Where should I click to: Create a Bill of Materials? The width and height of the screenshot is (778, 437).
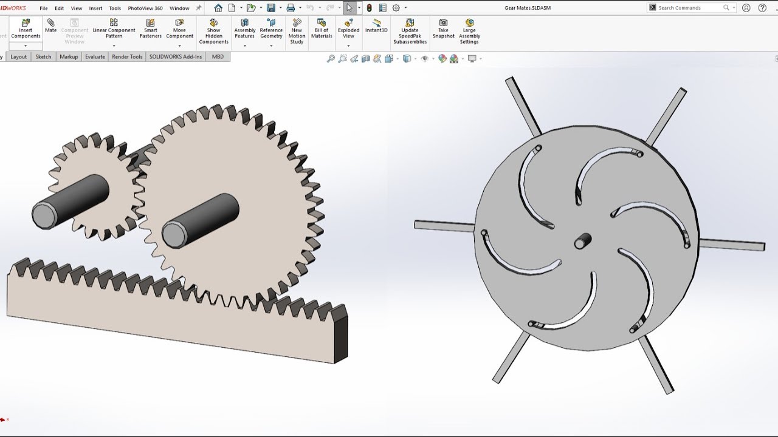point(322,29)
